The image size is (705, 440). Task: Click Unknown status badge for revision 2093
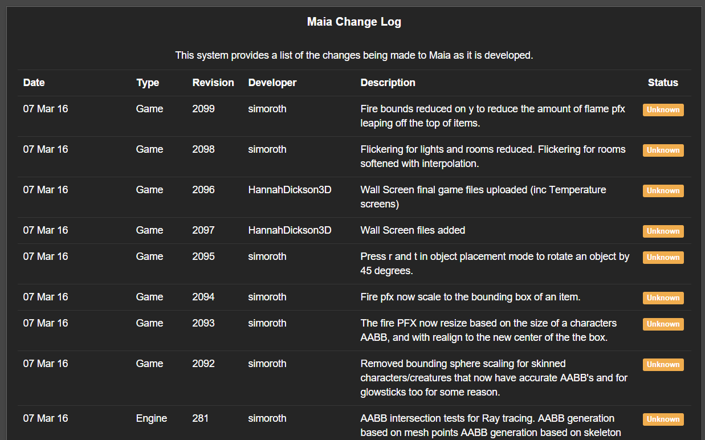click(663, 324)
